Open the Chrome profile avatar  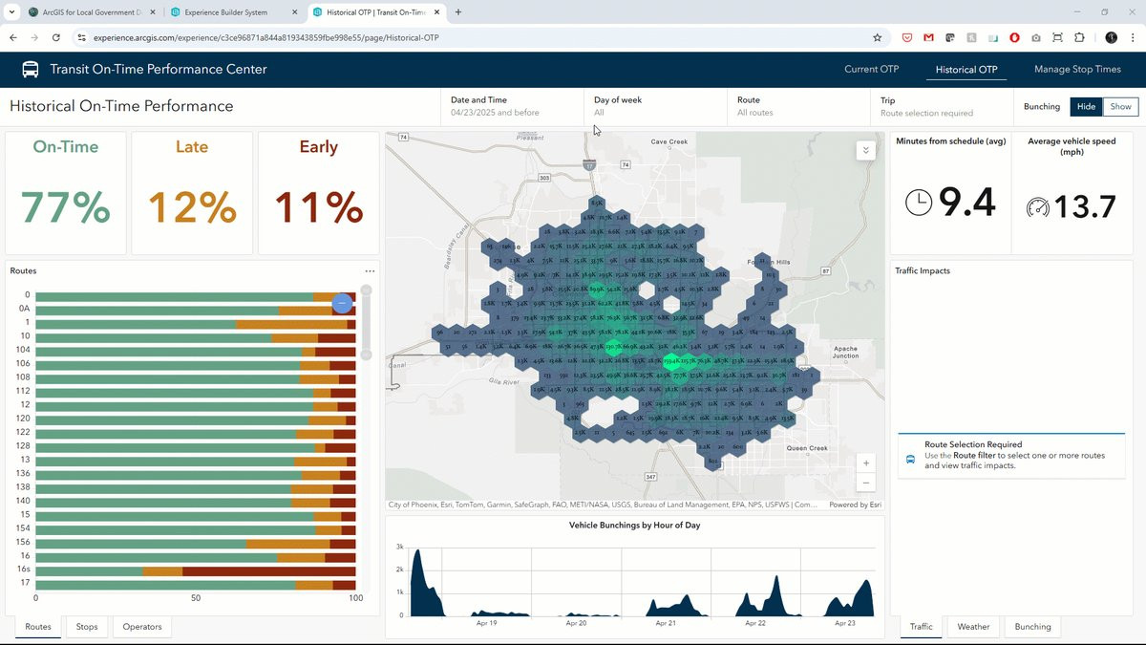click(1112, 37)
